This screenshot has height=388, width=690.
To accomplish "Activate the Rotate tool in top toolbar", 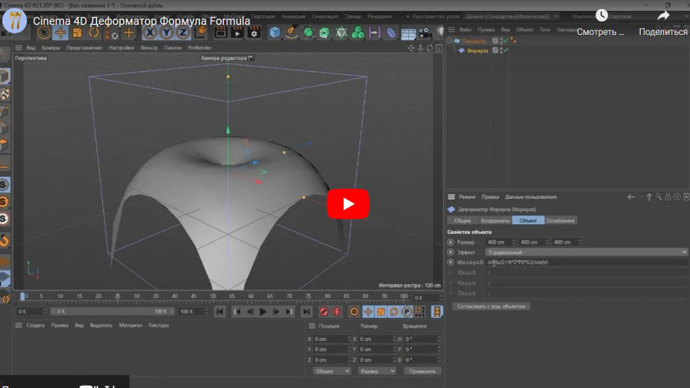I will click(94, 33).
